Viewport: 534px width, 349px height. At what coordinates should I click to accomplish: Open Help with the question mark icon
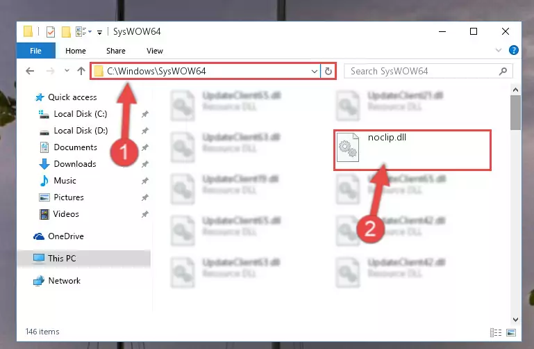[514, 51]
